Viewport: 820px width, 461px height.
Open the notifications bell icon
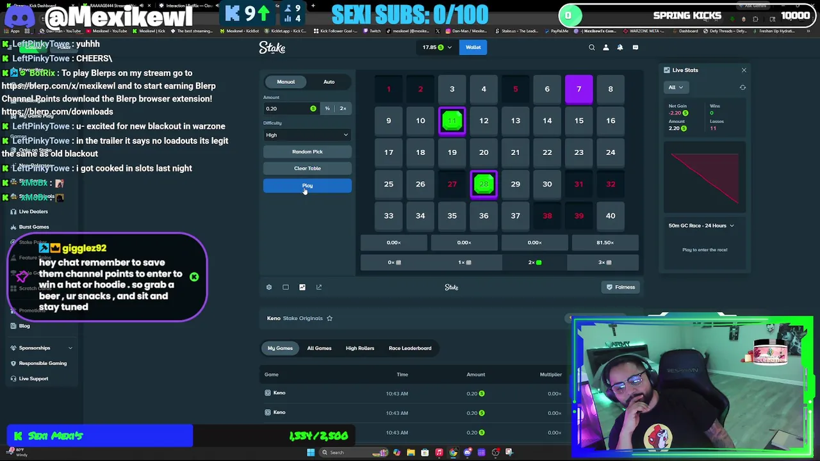(x=620, y=47)
